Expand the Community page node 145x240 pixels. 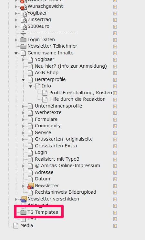[x=23, y=126]
